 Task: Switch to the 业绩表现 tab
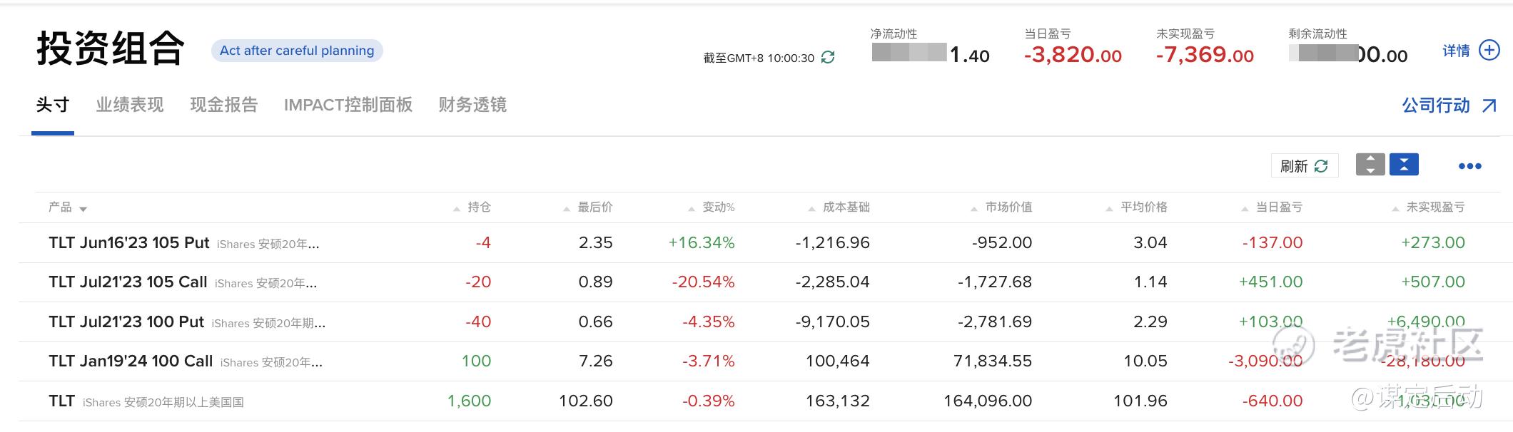point(130,105)
